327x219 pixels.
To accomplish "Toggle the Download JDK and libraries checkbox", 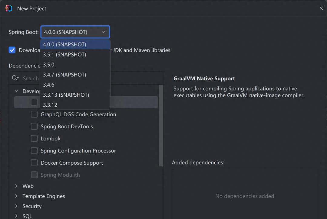I will [x=12, y=50].
